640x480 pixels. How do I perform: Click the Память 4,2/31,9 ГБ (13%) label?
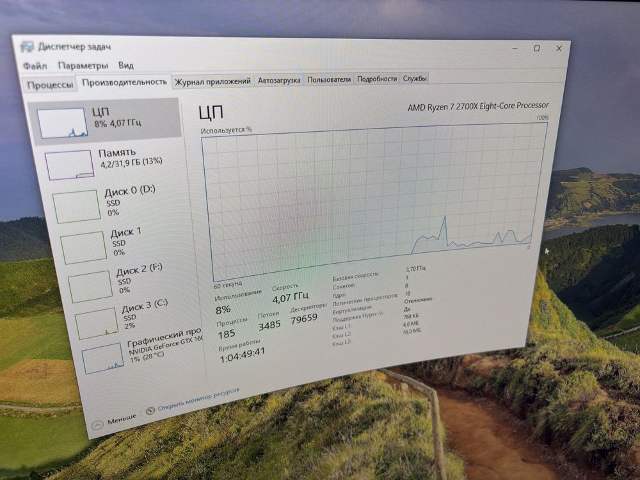131,157
